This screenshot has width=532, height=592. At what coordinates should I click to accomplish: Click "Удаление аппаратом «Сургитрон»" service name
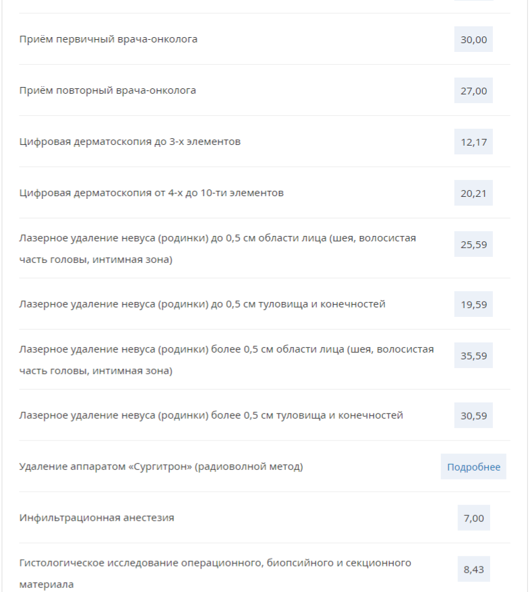click(x=161, y=467)
